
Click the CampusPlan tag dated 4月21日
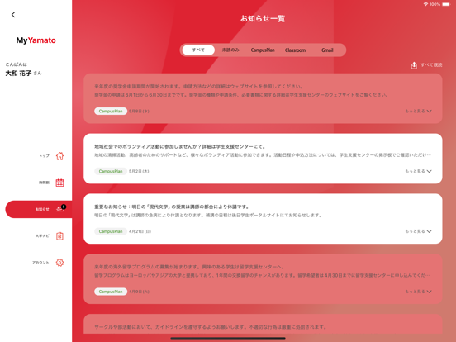pyautogui.click(x=111, y=231)
